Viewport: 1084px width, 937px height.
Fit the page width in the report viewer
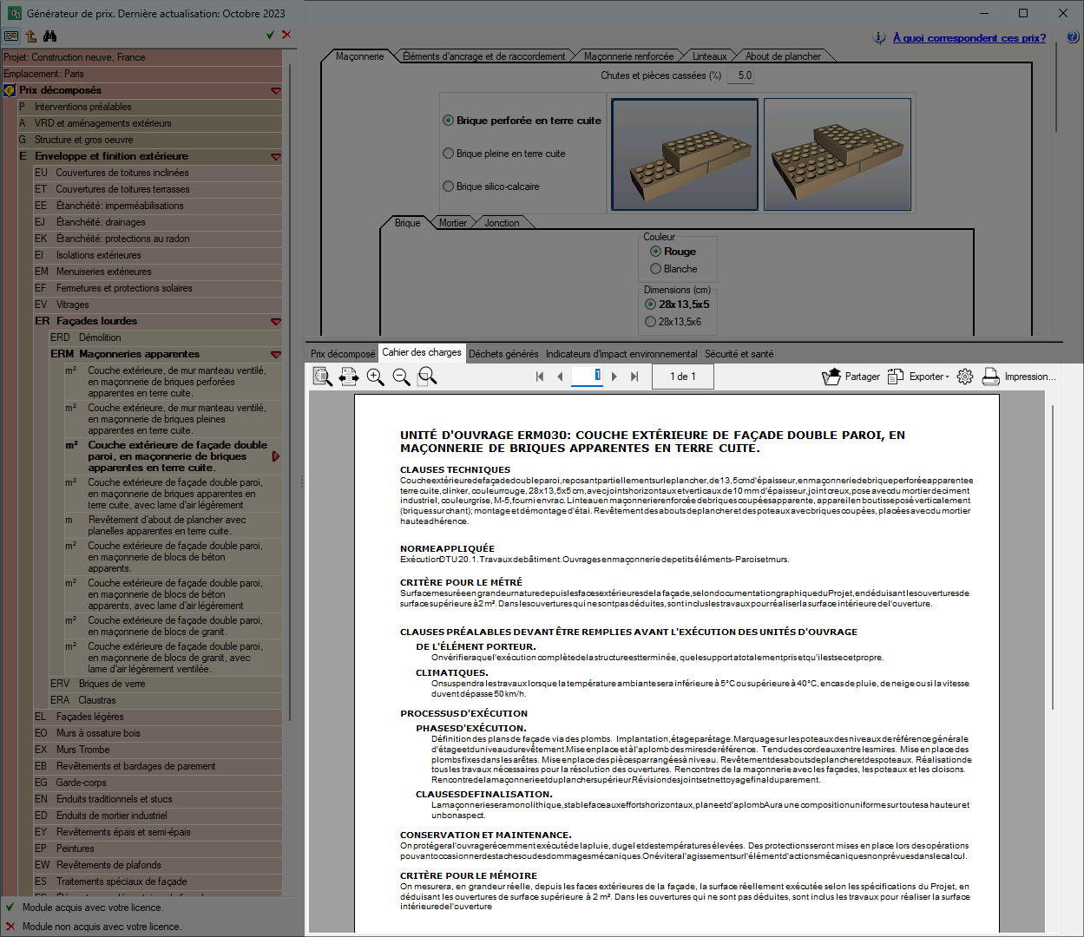click(349, 377)
